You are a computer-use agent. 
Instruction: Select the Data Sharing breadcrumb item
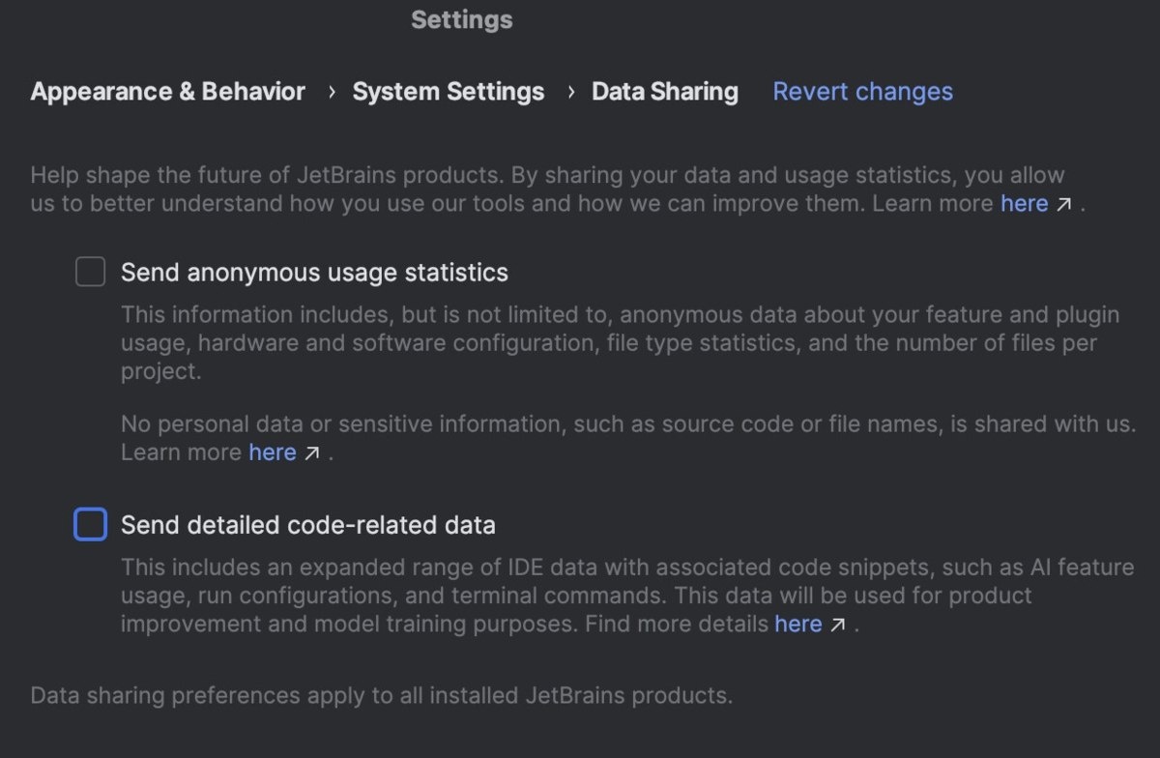coord(664,92)
